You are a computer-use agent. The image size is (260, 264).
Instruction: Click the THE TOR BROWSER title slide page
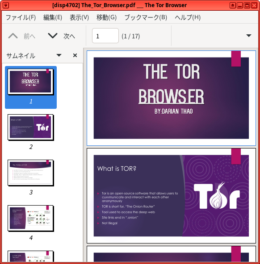171,98
